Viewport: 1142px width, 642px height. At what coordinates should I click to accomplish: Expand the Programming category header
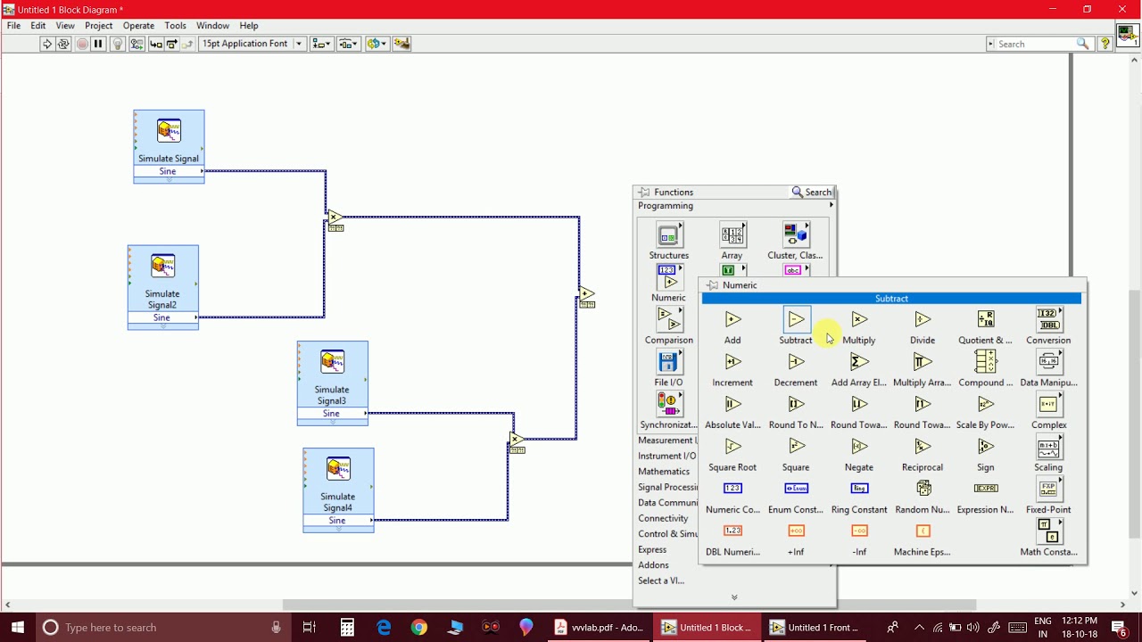point(734,206)
